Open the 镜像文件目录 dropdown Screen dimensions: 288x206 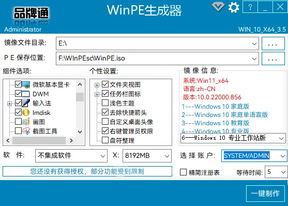click(x=254, y=44)
